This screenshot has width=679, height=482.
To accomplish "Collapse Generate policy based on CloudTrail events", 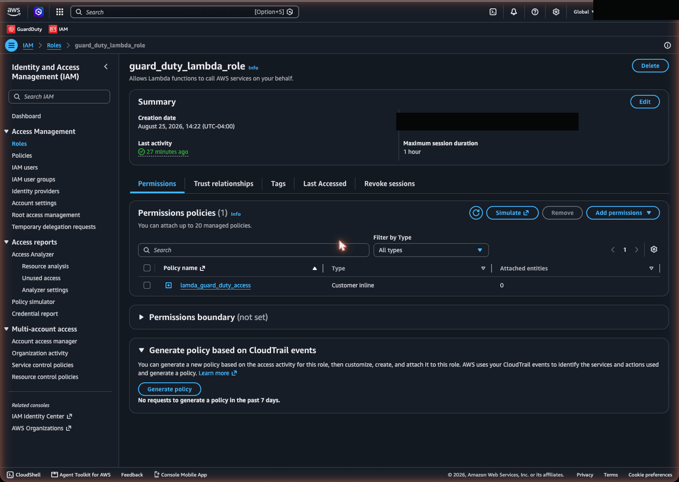I will pyautogui.click(x=141, y=350).
